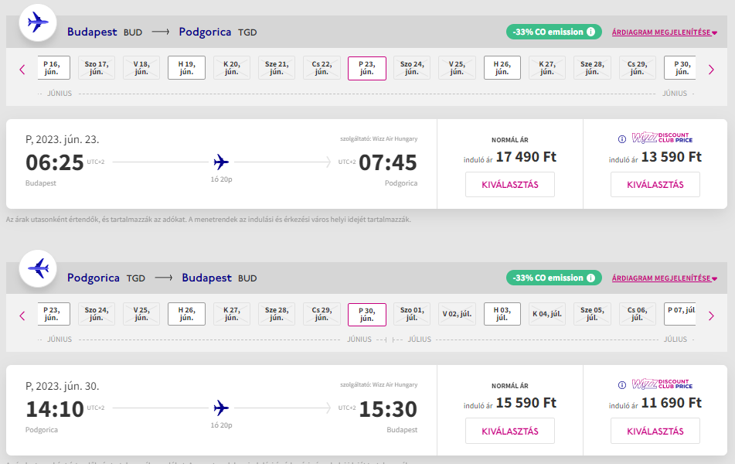
Task: Show previous dates for Budapest–Podgorica
Action: click(22, 69)
